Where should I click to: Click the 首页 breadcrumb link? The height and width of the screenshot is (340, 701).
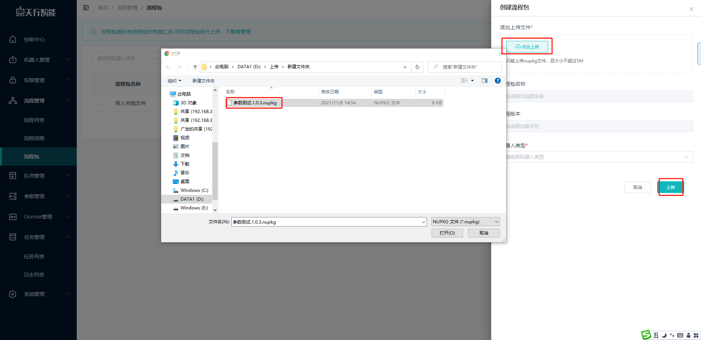click(x=103, y=8)
